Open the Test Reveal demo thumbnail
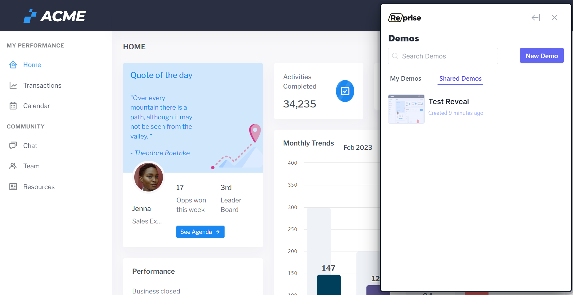The width and height of the screenshot is (573, 295). (x=406, y=109)
